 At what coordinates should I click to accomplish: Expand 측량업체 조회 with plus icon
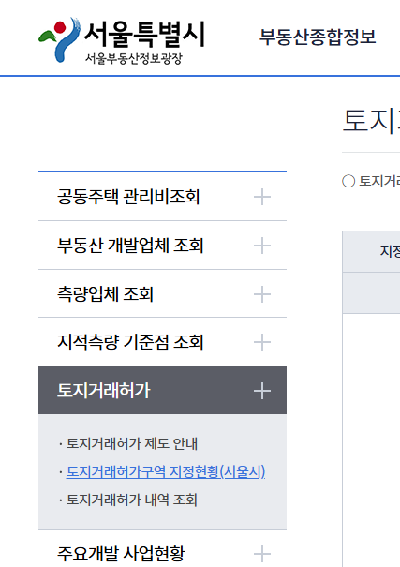[262, 294]
